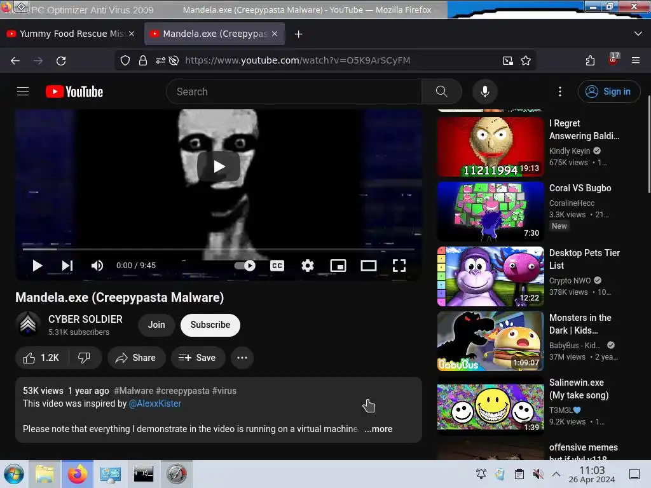This screenshot has height=488, width=651.
Task: Click the large play button over the video
Action: (219, 166)
